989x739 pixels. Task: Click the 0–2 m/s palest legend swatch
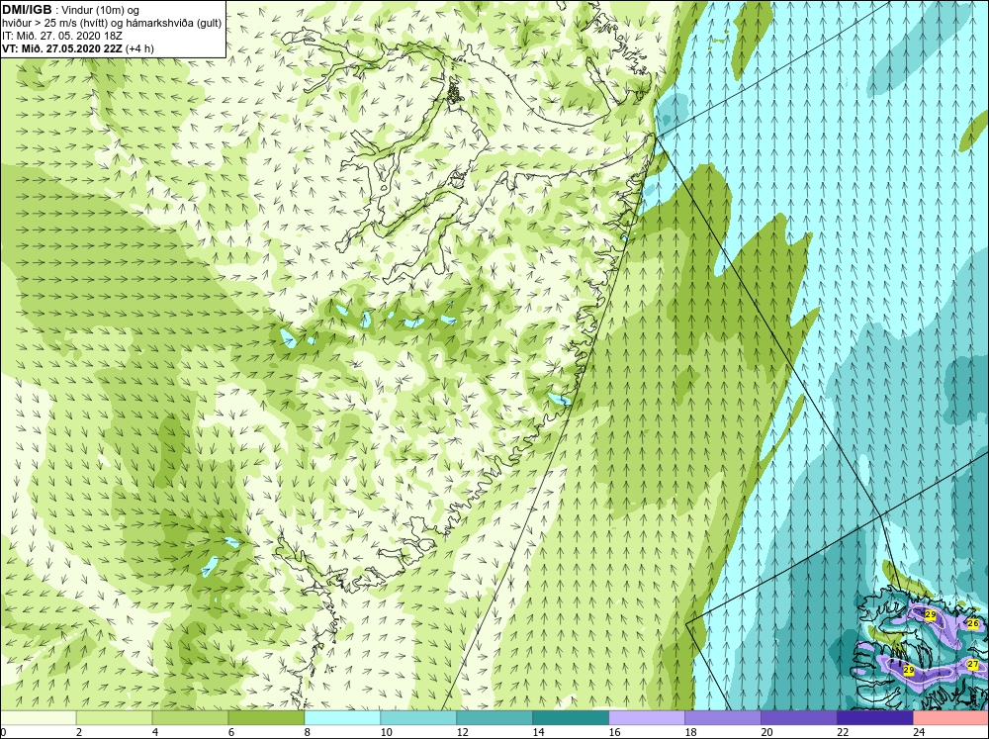click(38, 717)
